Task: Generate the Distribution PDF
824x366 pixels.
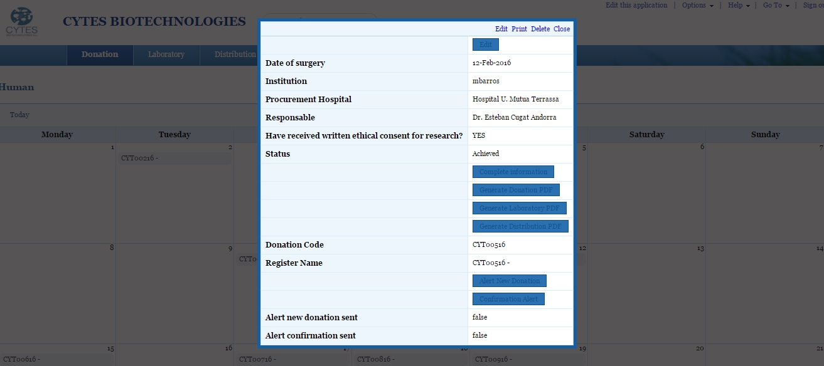Action: (520, 226)
